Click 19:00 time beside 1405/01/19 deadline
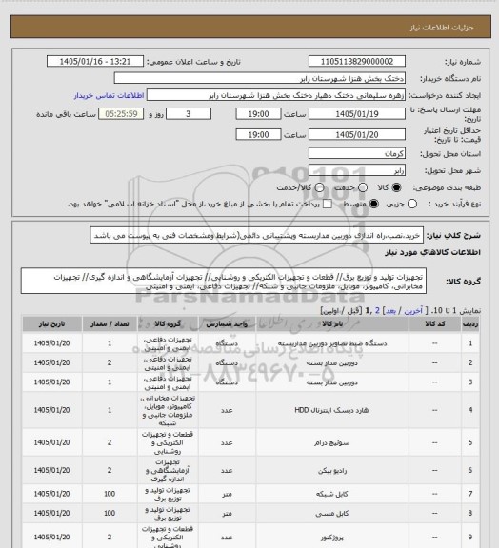 [258, 114]
